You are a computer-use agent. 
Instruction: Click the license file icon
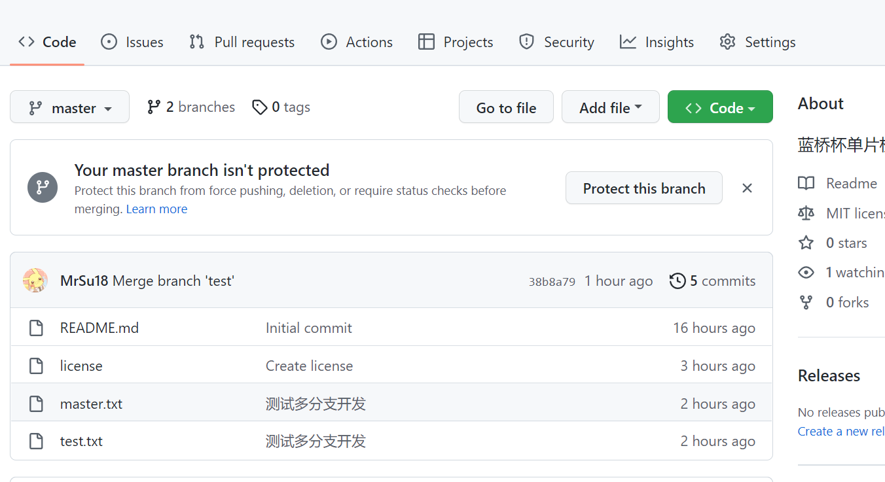(37, 366)
